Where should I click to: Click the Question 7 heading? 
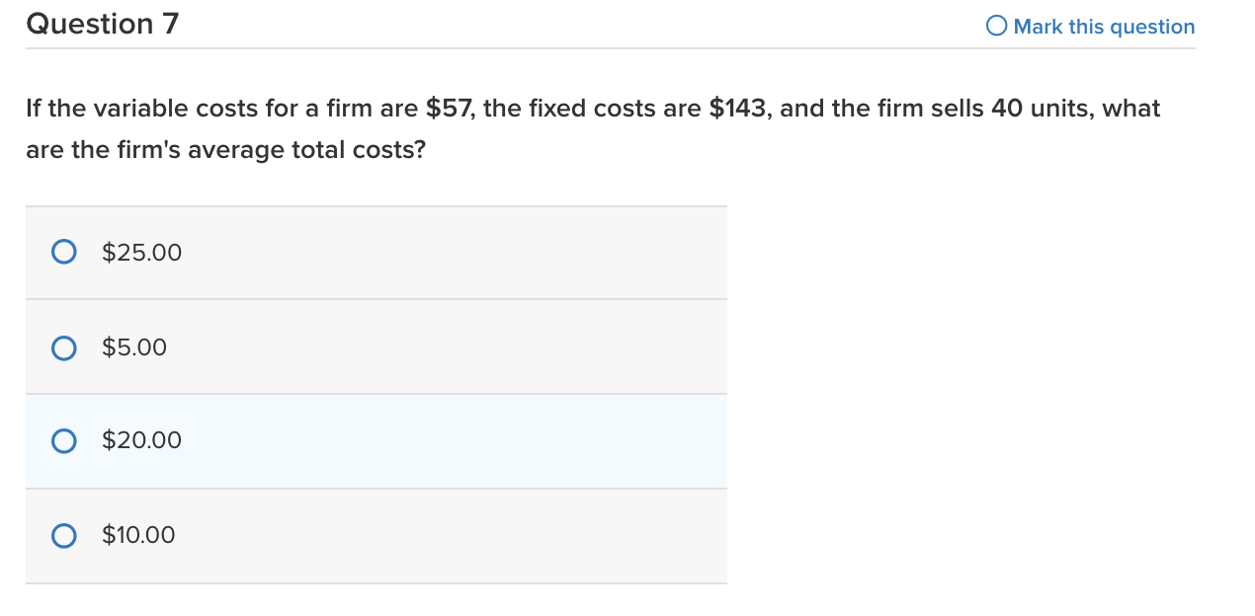click(x=102, y=24)
